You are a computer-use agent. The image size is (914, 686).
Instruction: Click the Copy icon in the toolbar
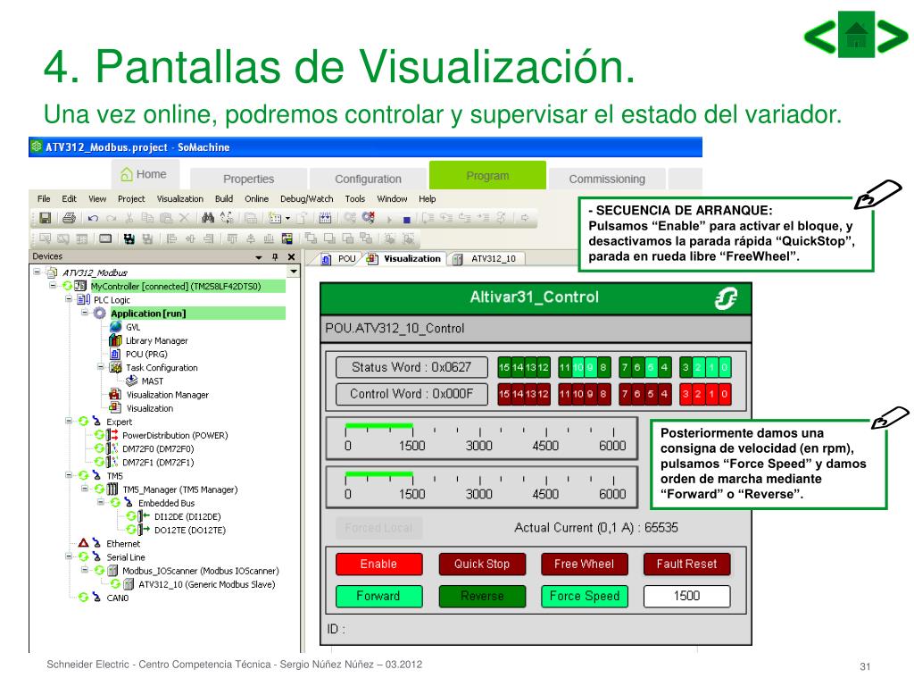[x=147, y=218]
